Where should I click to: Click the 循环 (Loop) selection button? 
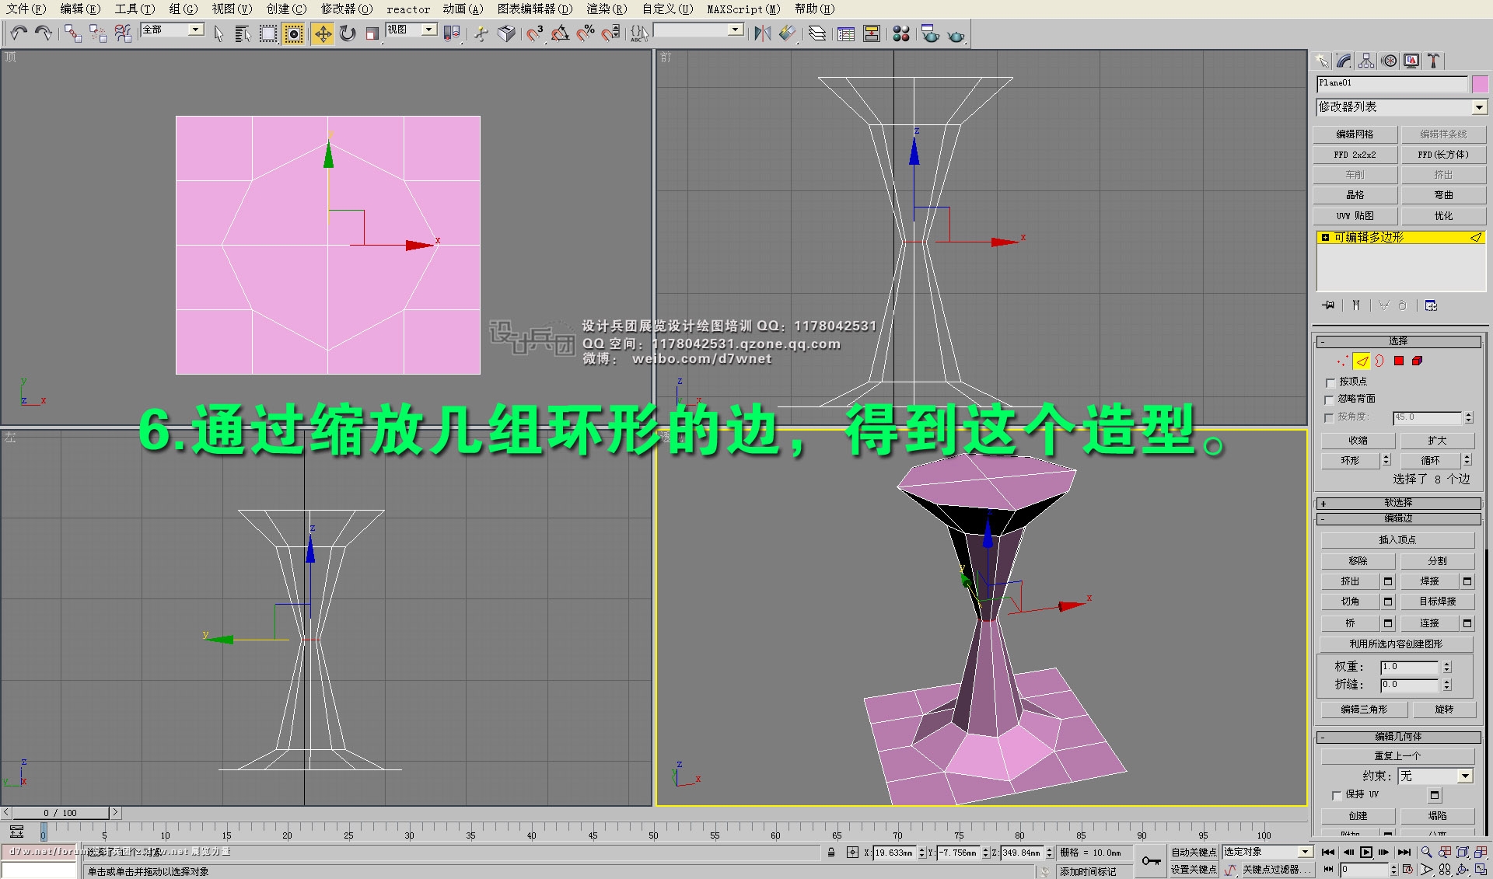[1430, 461]
